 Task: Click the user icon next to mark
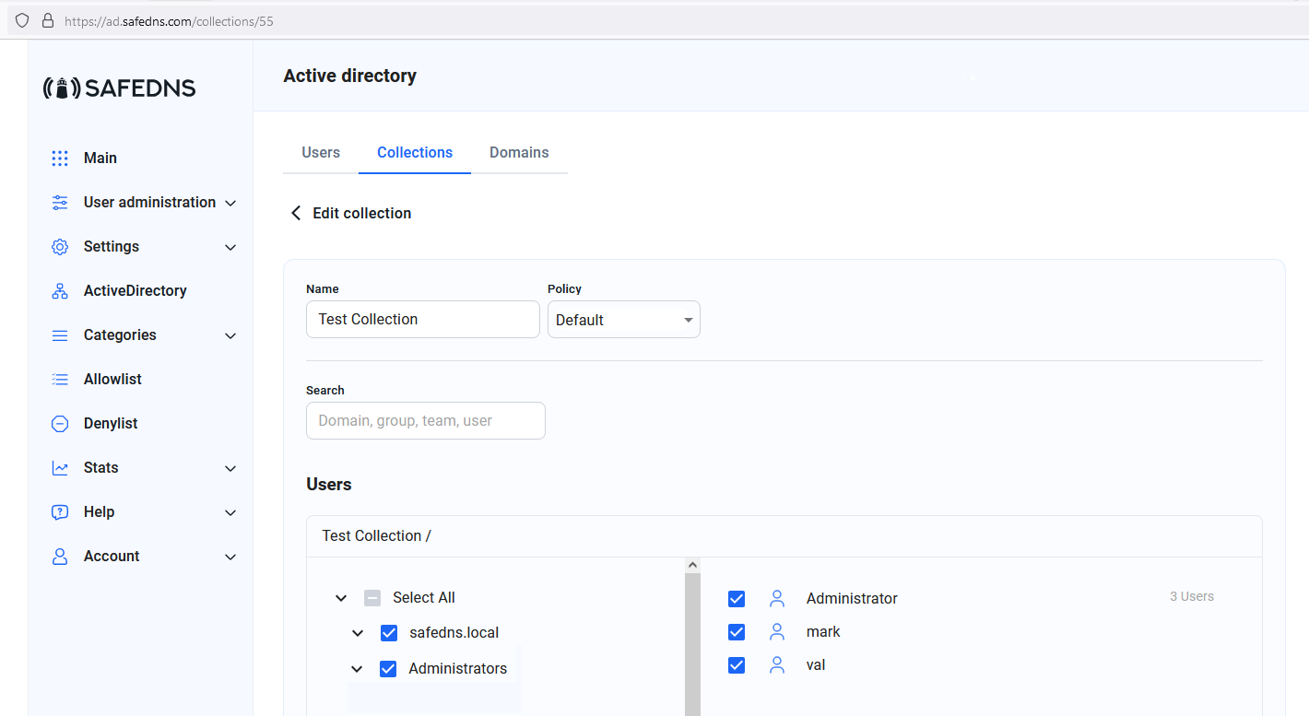pyautogui.click(x=777, y=632)
